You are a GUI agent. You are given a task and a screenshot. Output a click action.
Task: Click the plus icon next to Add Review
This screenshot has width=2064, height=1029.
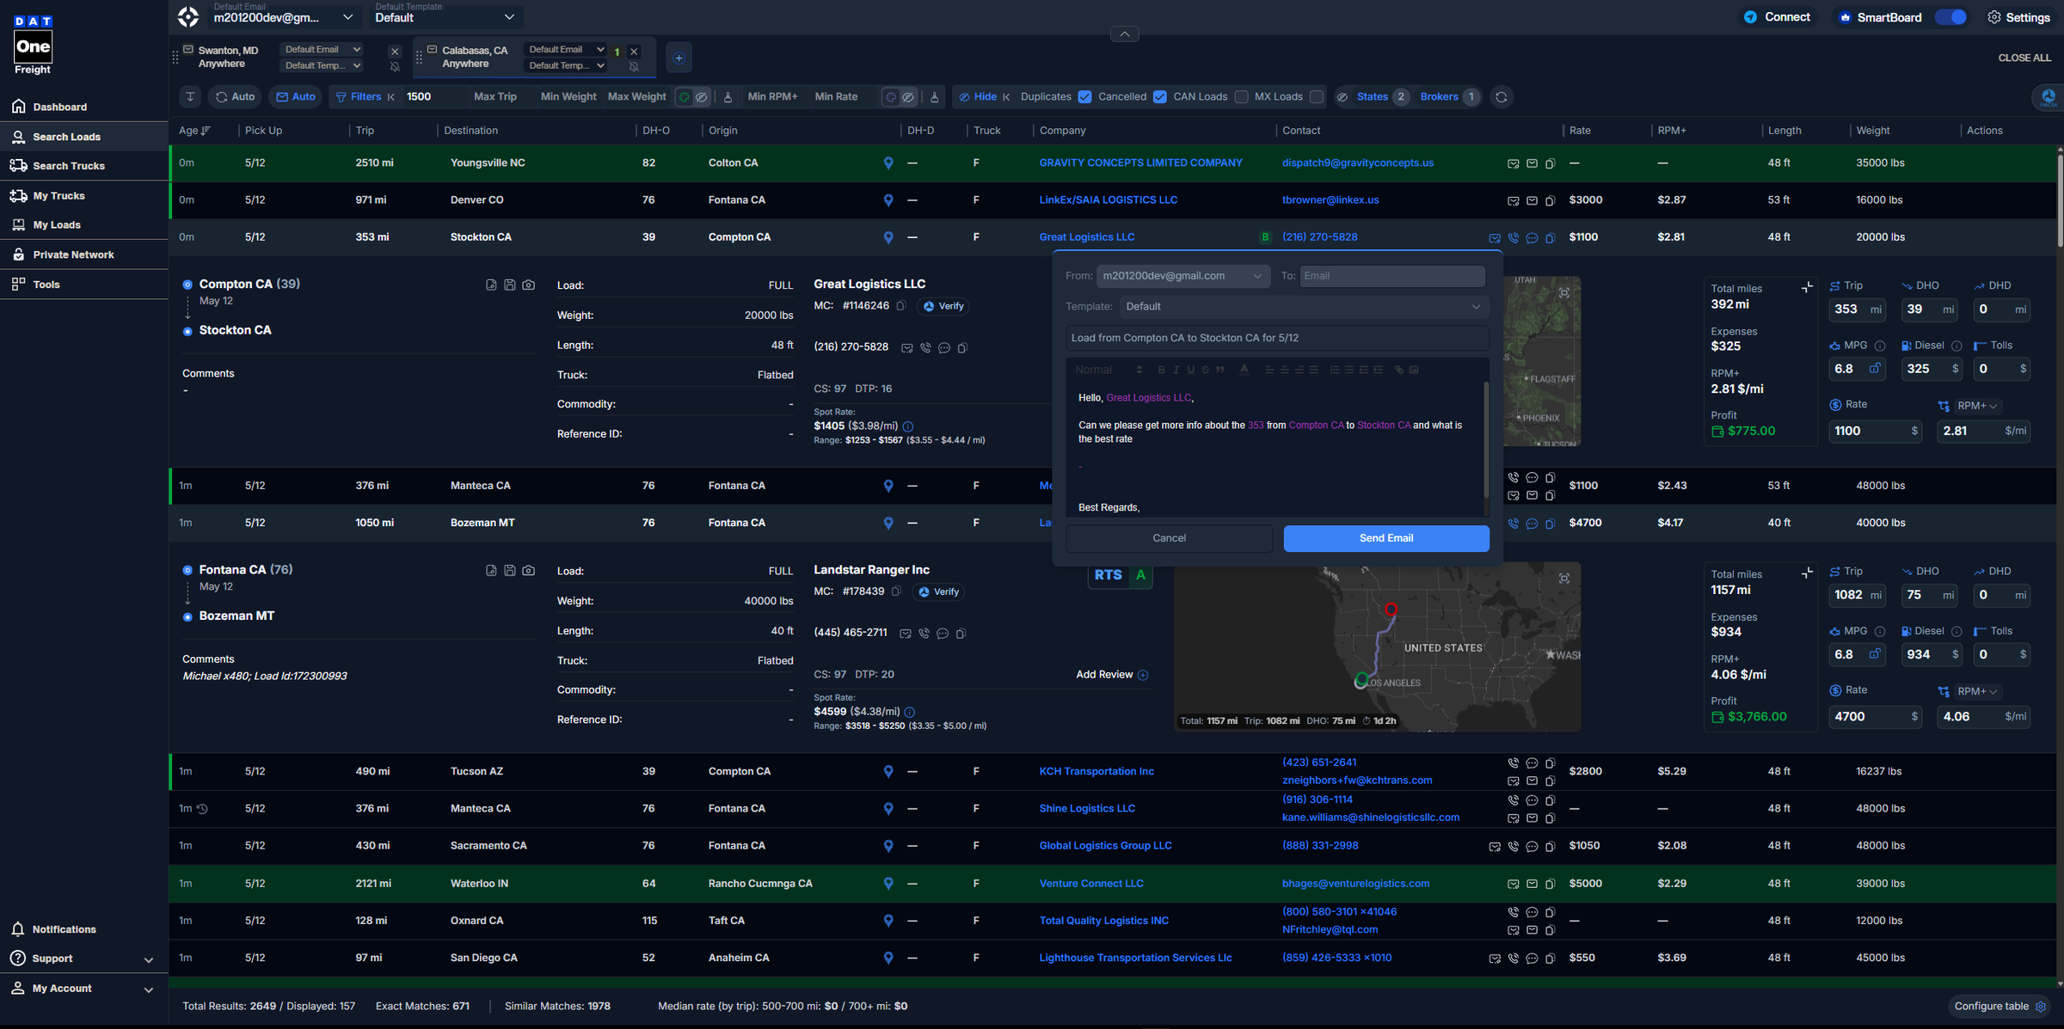1143,675
